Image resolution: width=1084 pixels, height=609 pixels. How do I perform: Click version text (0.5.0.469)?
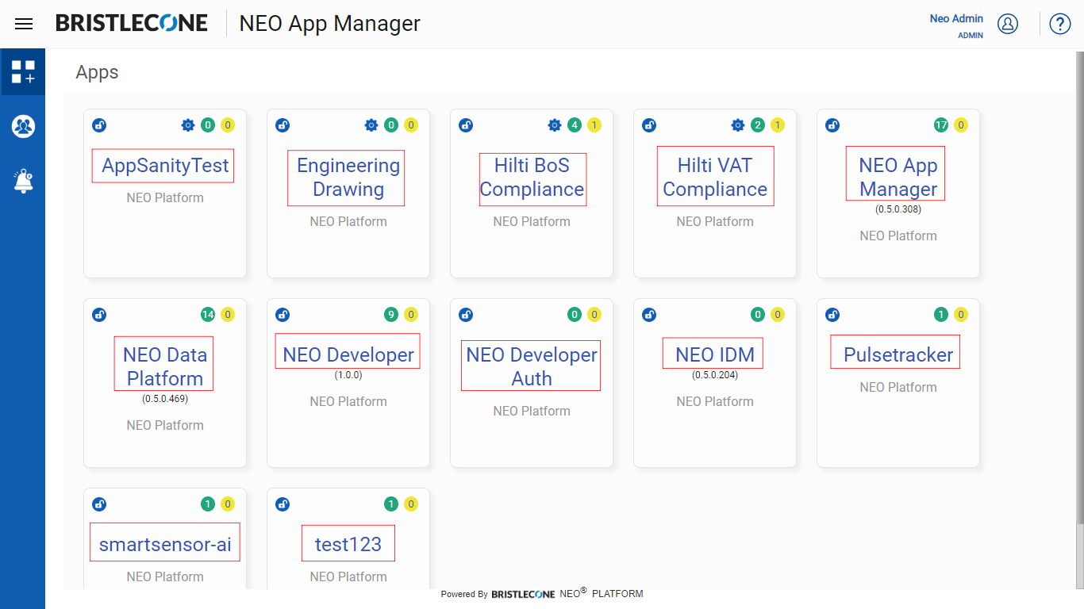165,399
